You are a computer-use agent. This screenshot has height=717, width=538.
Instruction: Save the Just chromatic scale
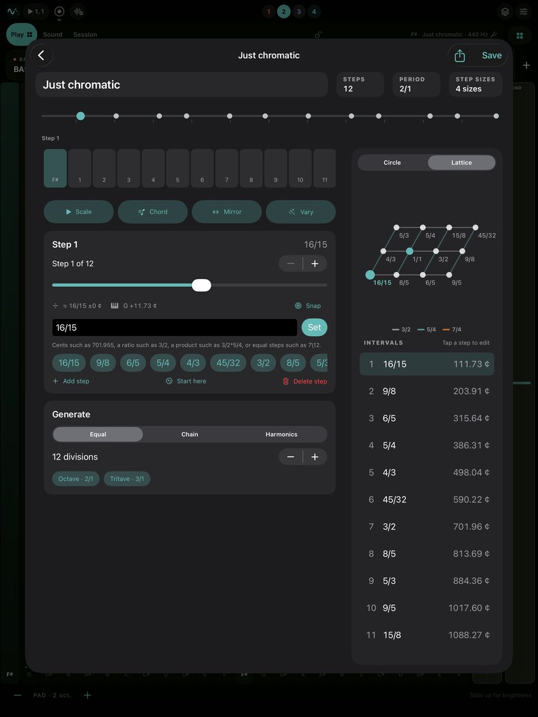click(x=492, y=55)
